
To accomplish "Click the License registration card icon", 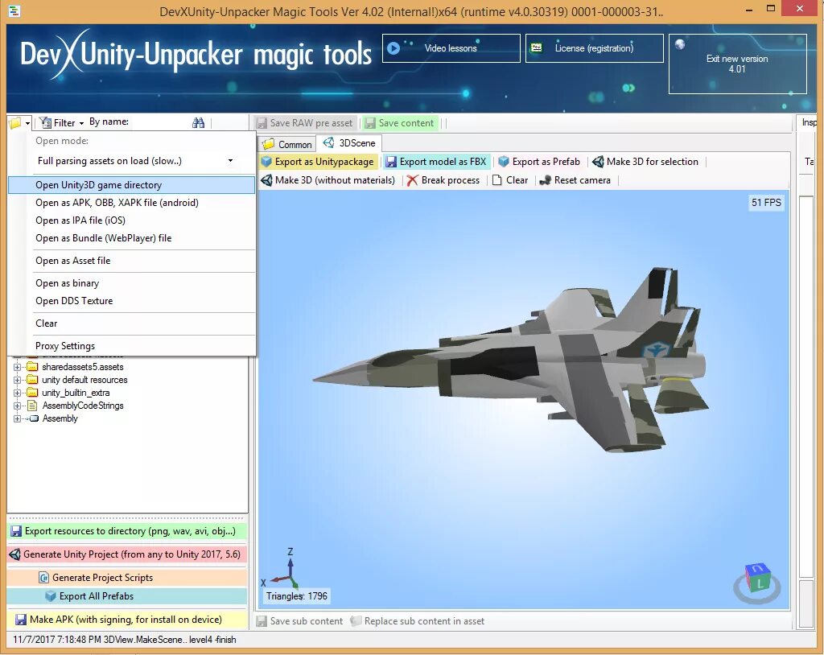I will (537, 48).
